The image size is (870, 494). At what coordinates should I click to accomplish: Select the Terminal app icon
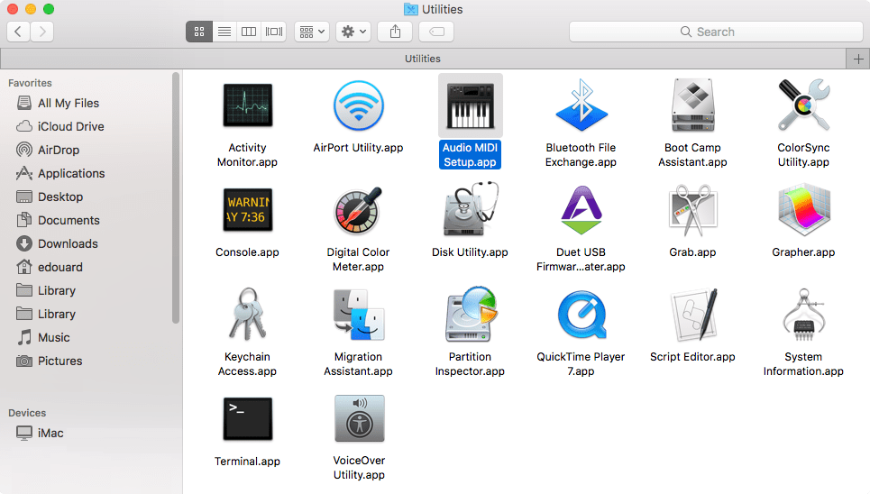247,418
